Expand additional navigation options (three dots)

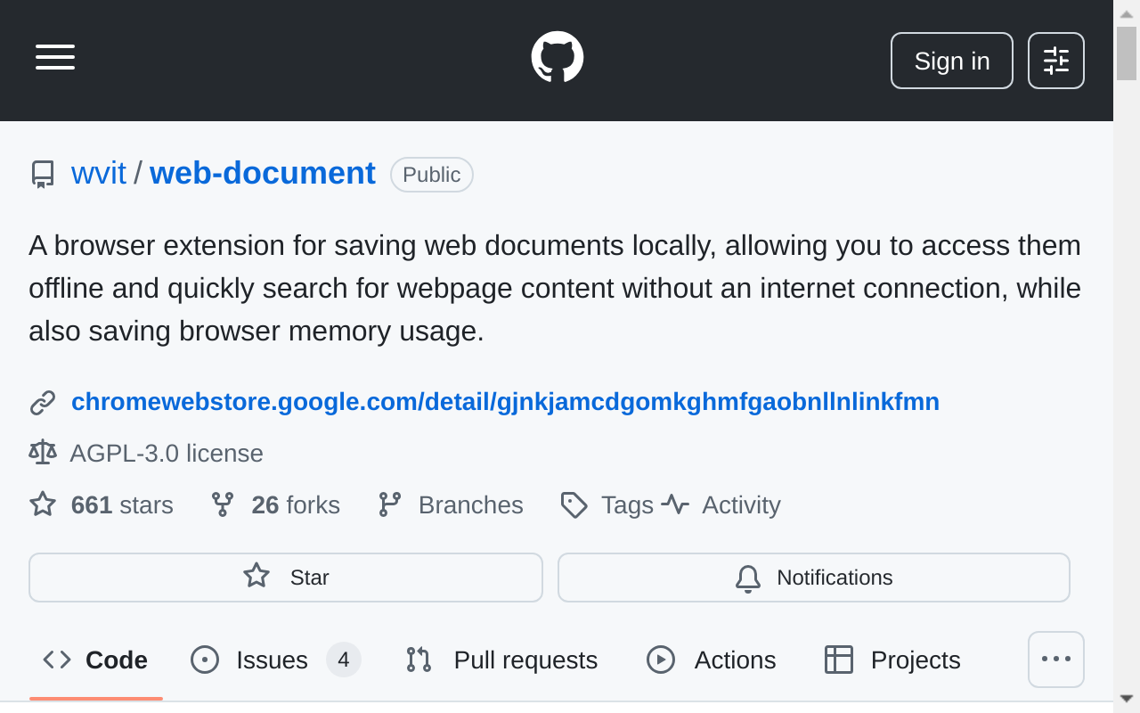(x=1055, y=660)
